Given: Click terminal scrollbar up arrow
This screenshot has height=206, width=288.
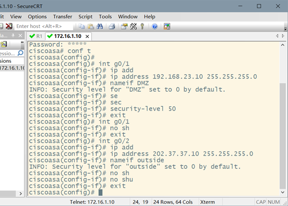Looking at the screenshot, I should pos(283,45).
